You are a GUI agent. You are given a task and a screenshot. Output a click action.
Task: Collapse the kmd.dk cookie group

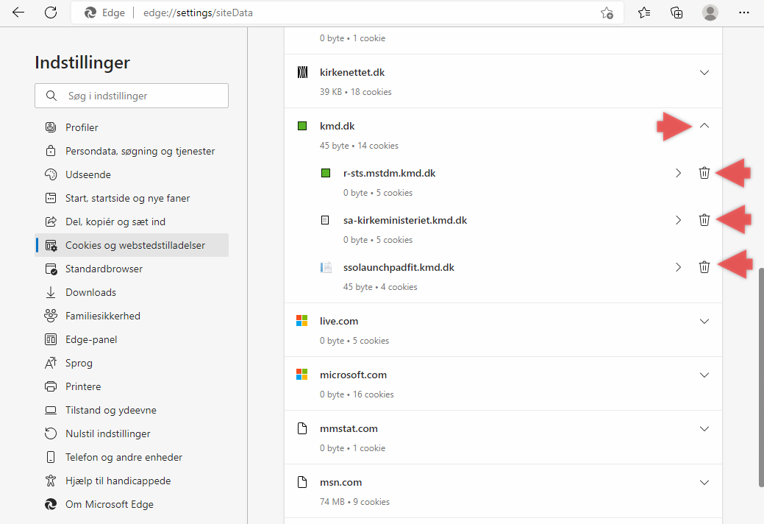pos(704,126)
